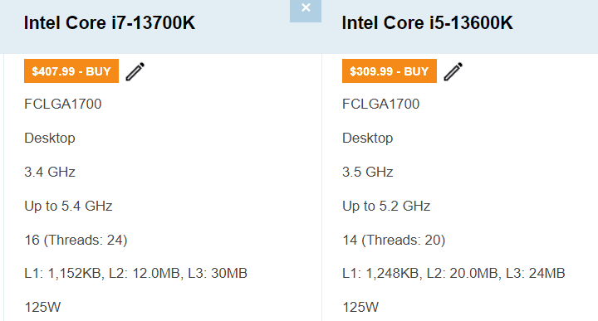Click the Up to 5.4 GHz turbo value
Screen dimensions: 598x321
[x=68, y=206]
